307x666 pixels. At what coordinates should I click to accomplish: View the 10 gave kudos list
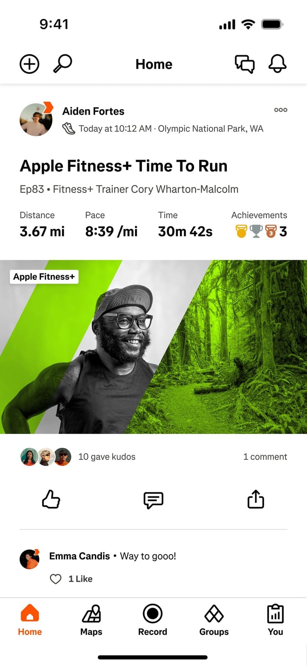click(107, 457)
